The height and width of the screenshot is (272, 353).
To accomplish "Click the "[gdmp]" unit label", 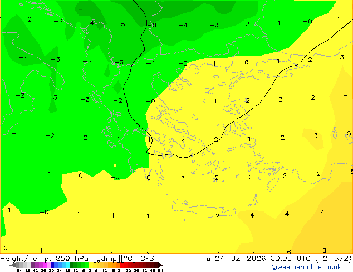I will pos(107,259).
